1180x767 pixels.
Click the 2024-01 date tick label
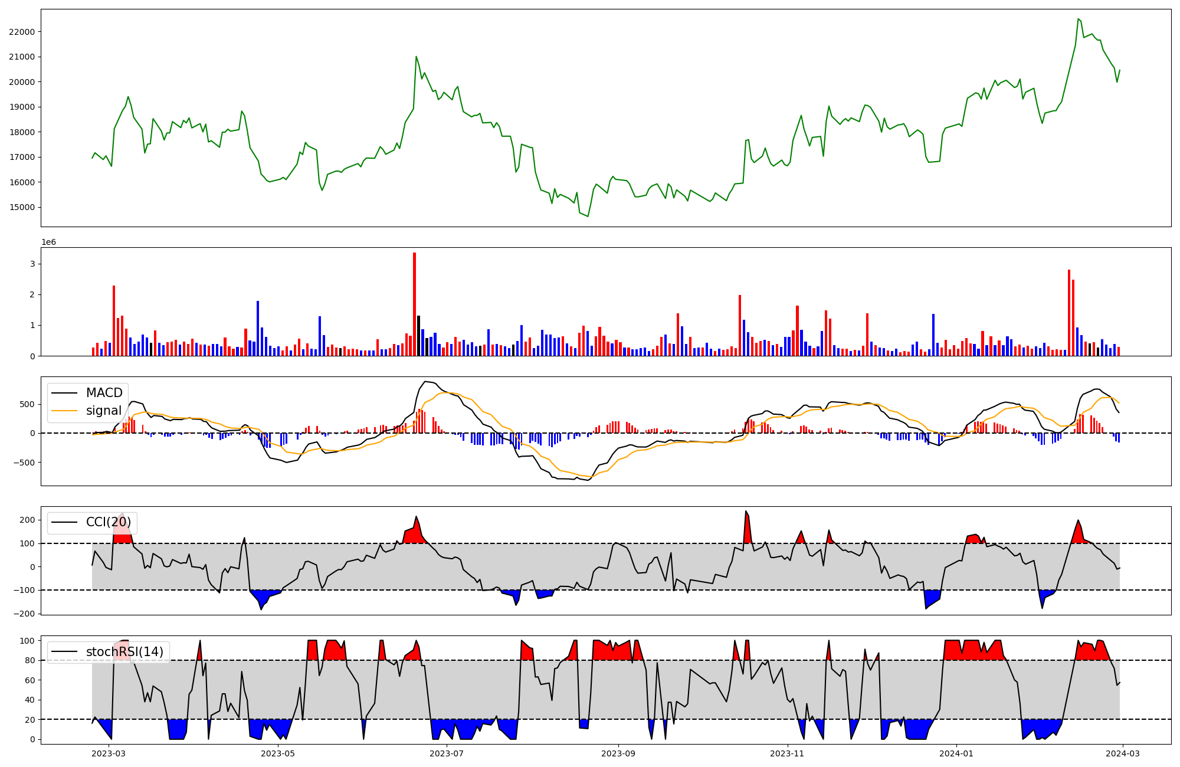pyautogui.click(x=956, y=753)
